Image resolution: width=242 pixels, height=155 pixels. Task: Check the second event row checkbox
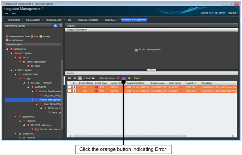click(70, 91)
